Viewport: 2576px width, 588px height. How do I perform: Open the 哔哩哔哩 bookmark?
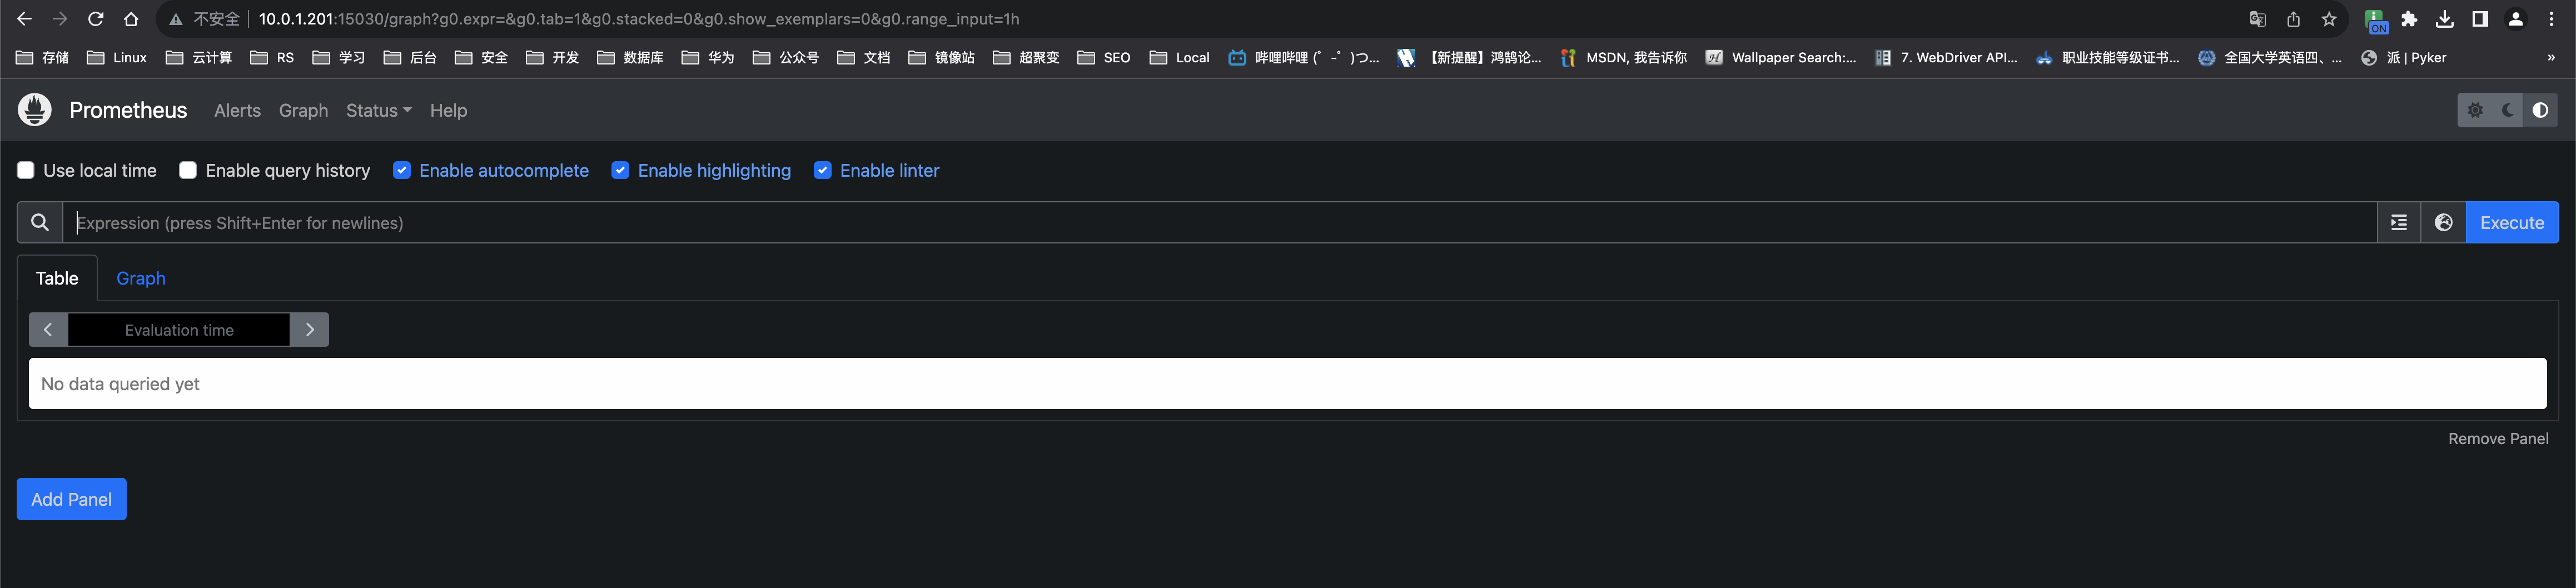tap(1304, 58)
